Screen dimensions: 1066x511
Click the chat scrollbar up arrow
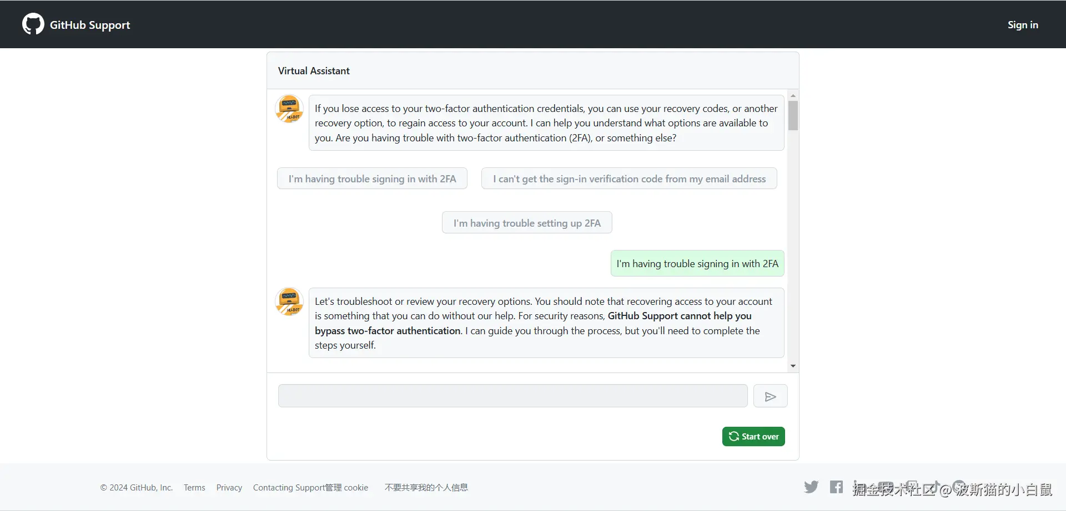click(x=793, y=96)
